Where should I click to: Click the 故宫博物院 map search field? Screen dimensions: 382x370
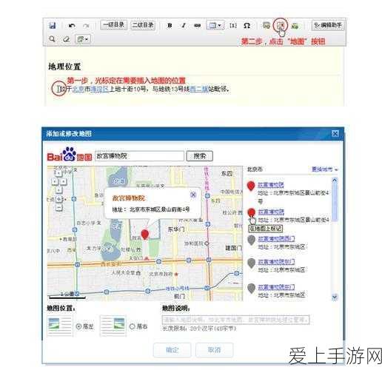pos(139,156)
